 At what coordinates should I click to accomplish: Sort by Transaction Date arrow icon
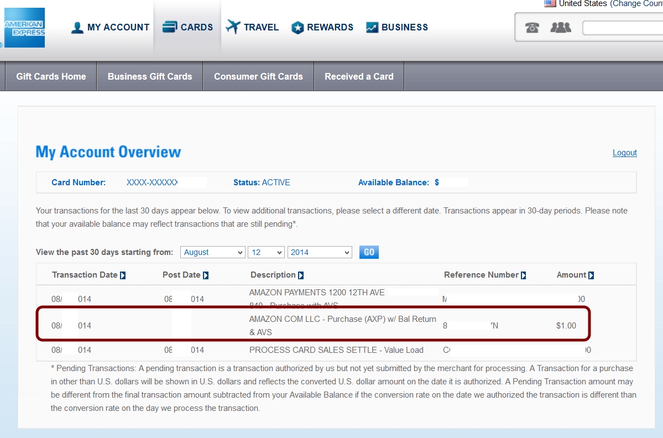123,275
